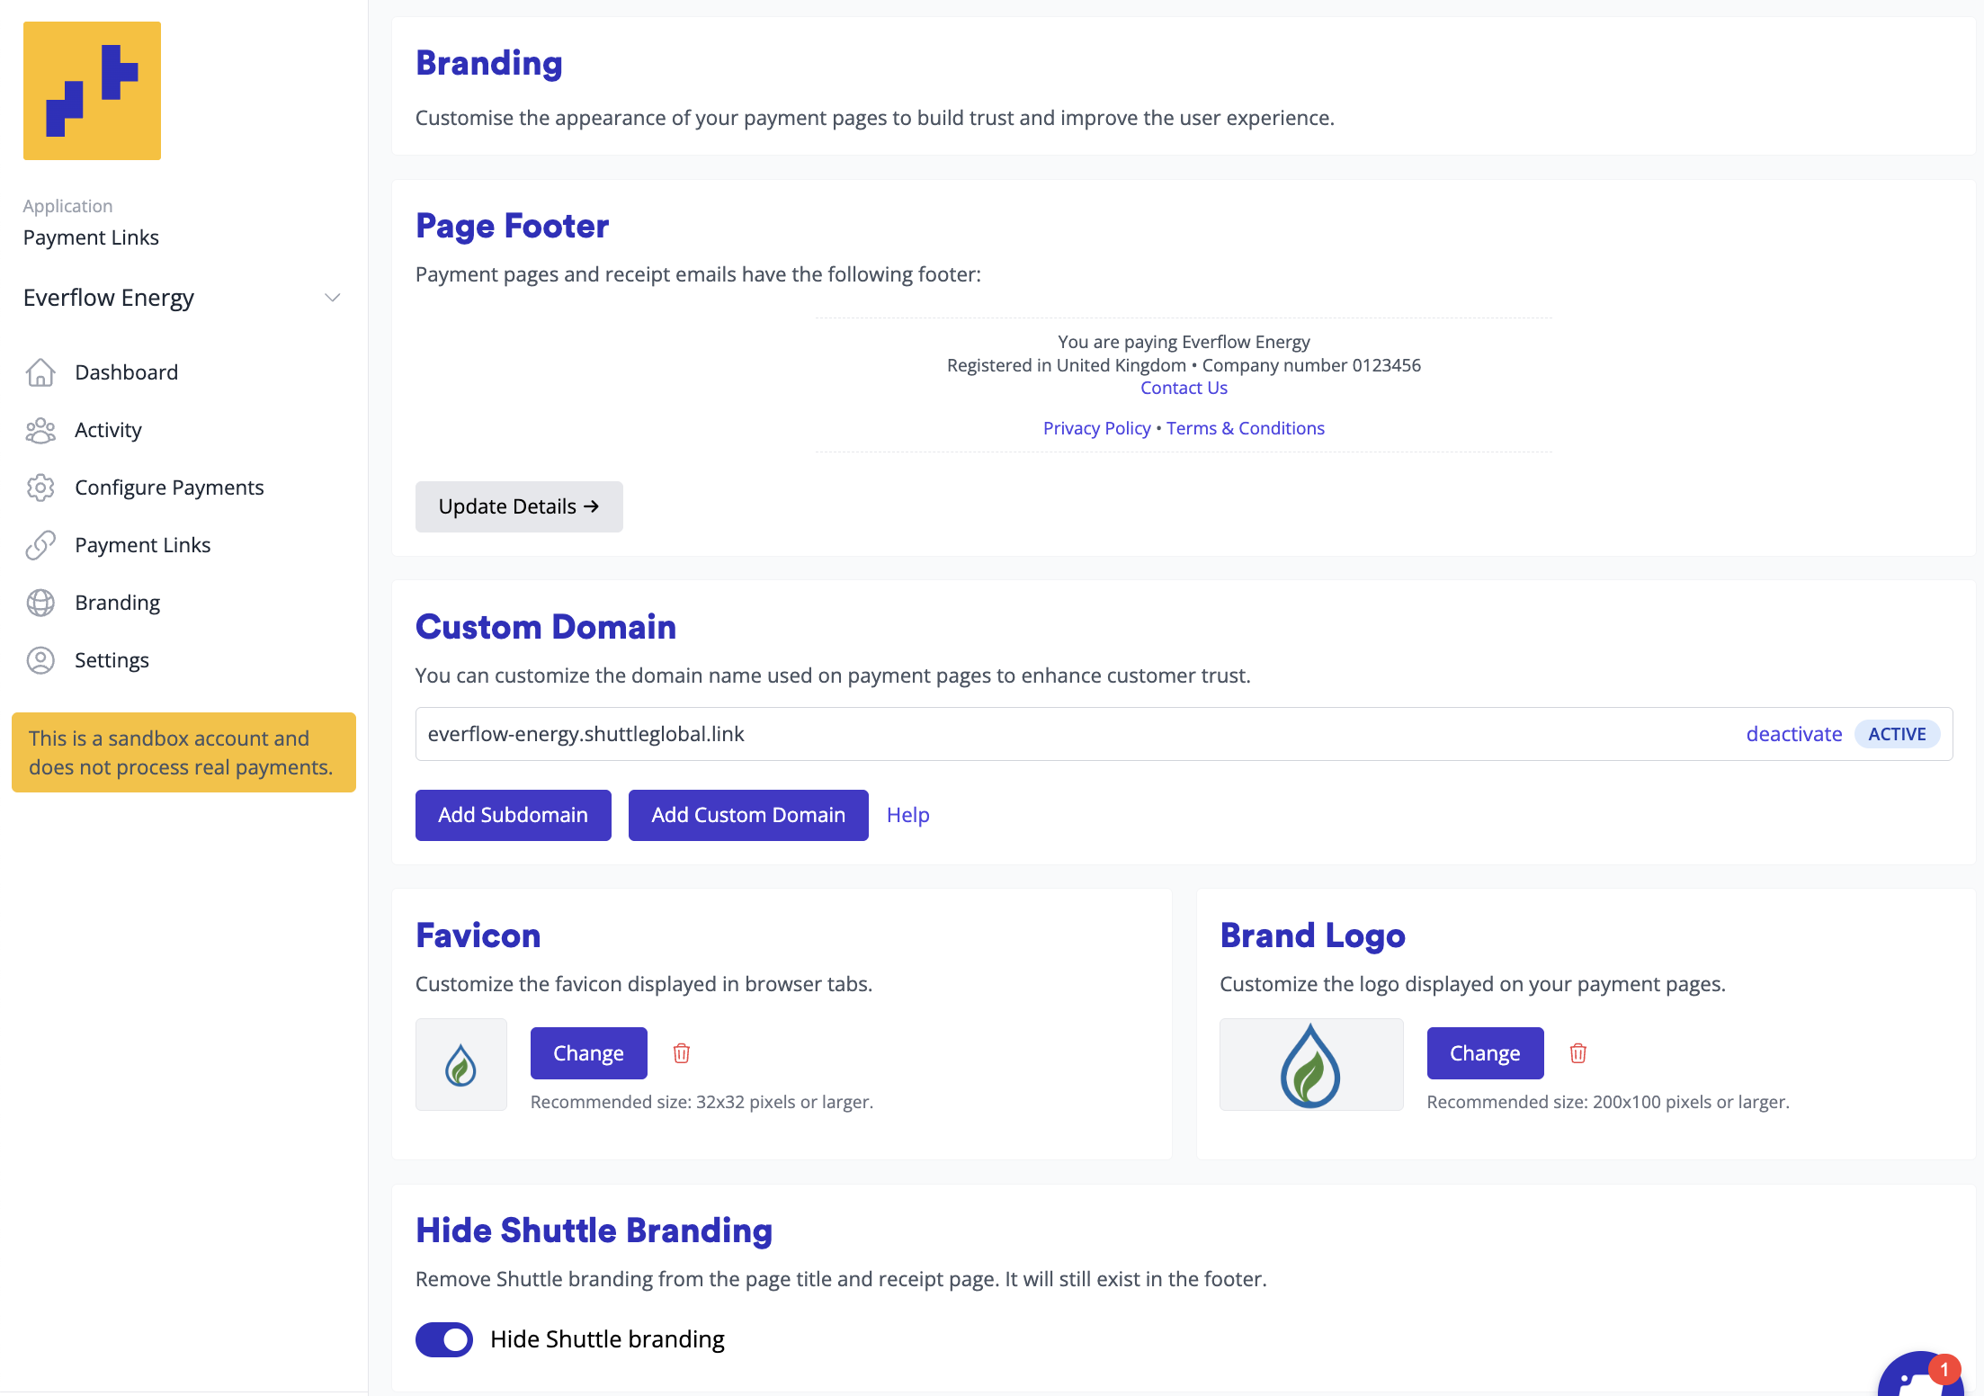
Task: Toggle Hide Shuttle branding switch
Action: tap(444, 1339)
